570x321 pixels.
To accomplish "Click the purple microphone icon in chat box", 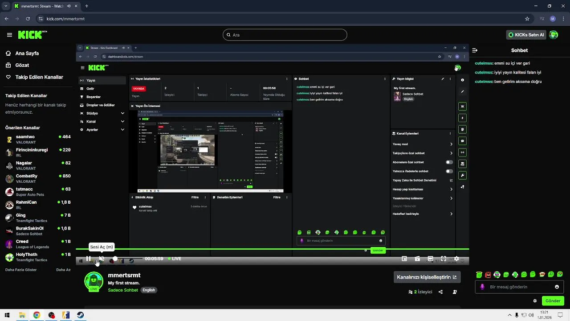I will (482, 287).
